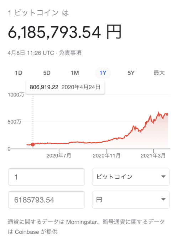Select the highlighted 1Y range tab
Screen dimensions: 178x243
tap(103, 73)
